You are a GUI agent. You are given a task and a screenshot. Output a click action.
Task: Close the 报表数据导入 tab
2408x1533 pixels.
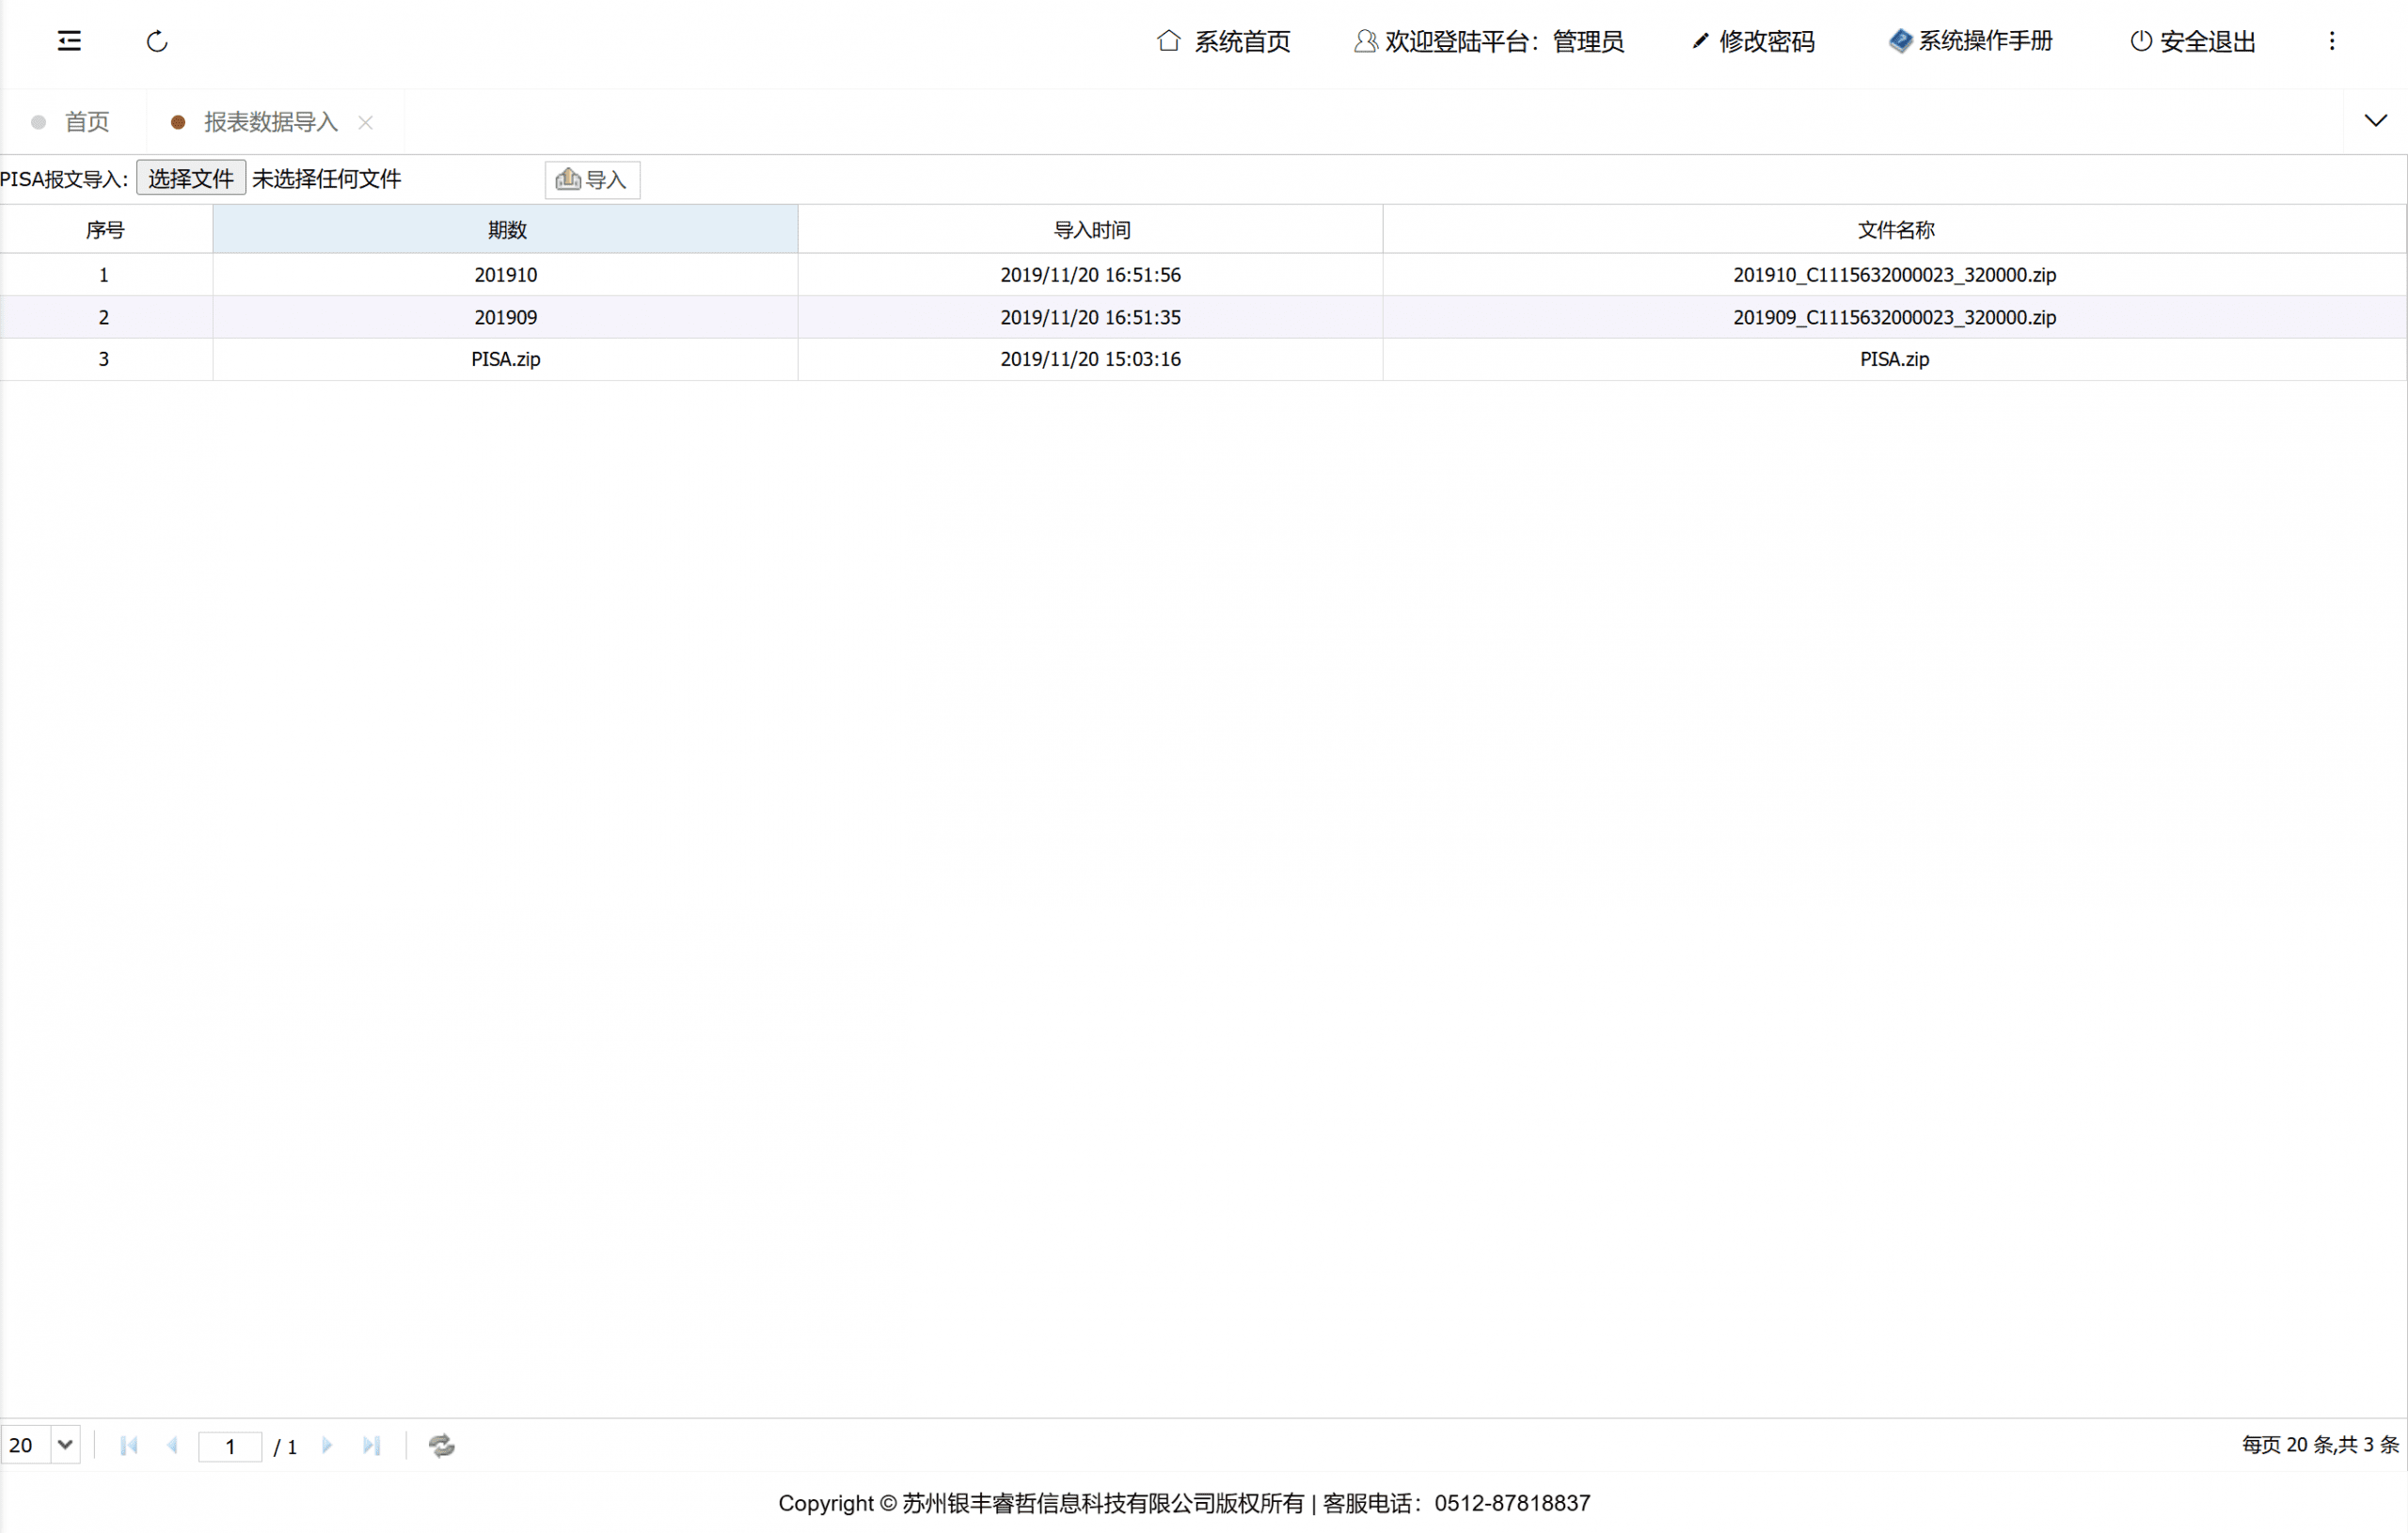tap(366, 122)
